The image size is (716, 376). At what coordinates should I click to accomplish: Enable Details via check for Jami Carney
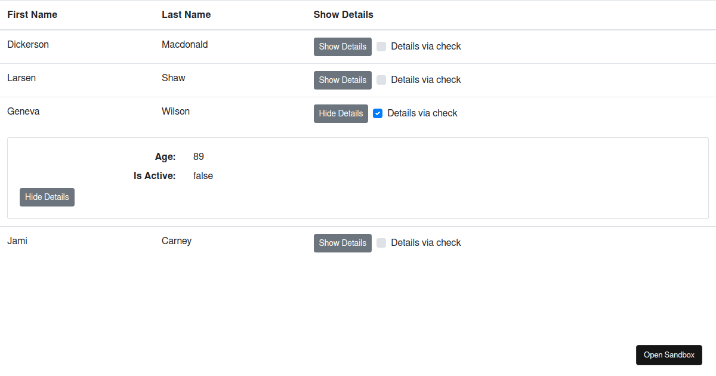(x=381, y=242)
